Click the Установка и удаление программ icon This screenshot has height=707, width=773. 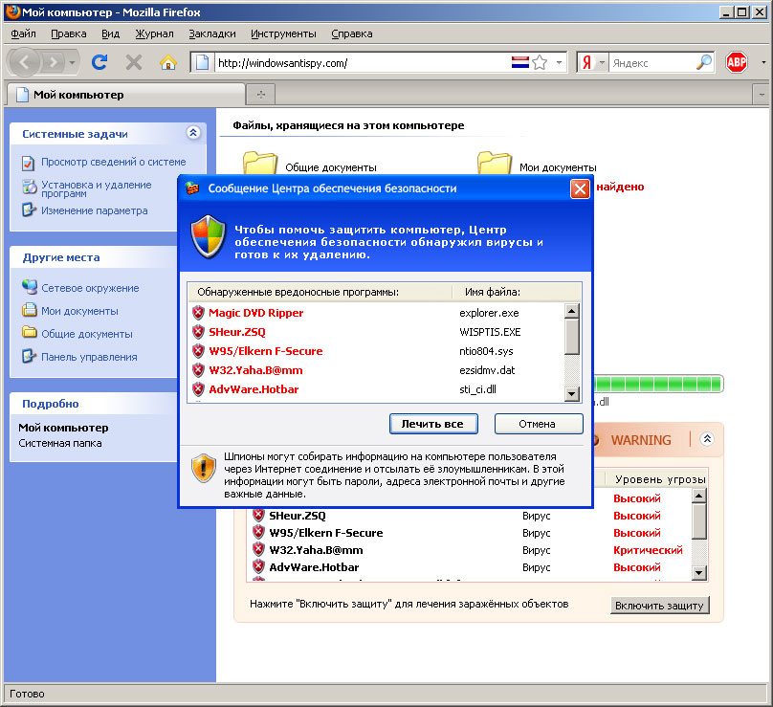[x=30, y=187]
